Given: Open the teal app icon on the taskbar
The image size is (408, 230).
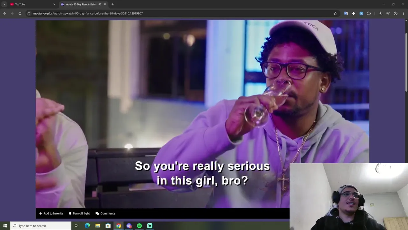Looking at the screenshot, I should tap(150, 226).
